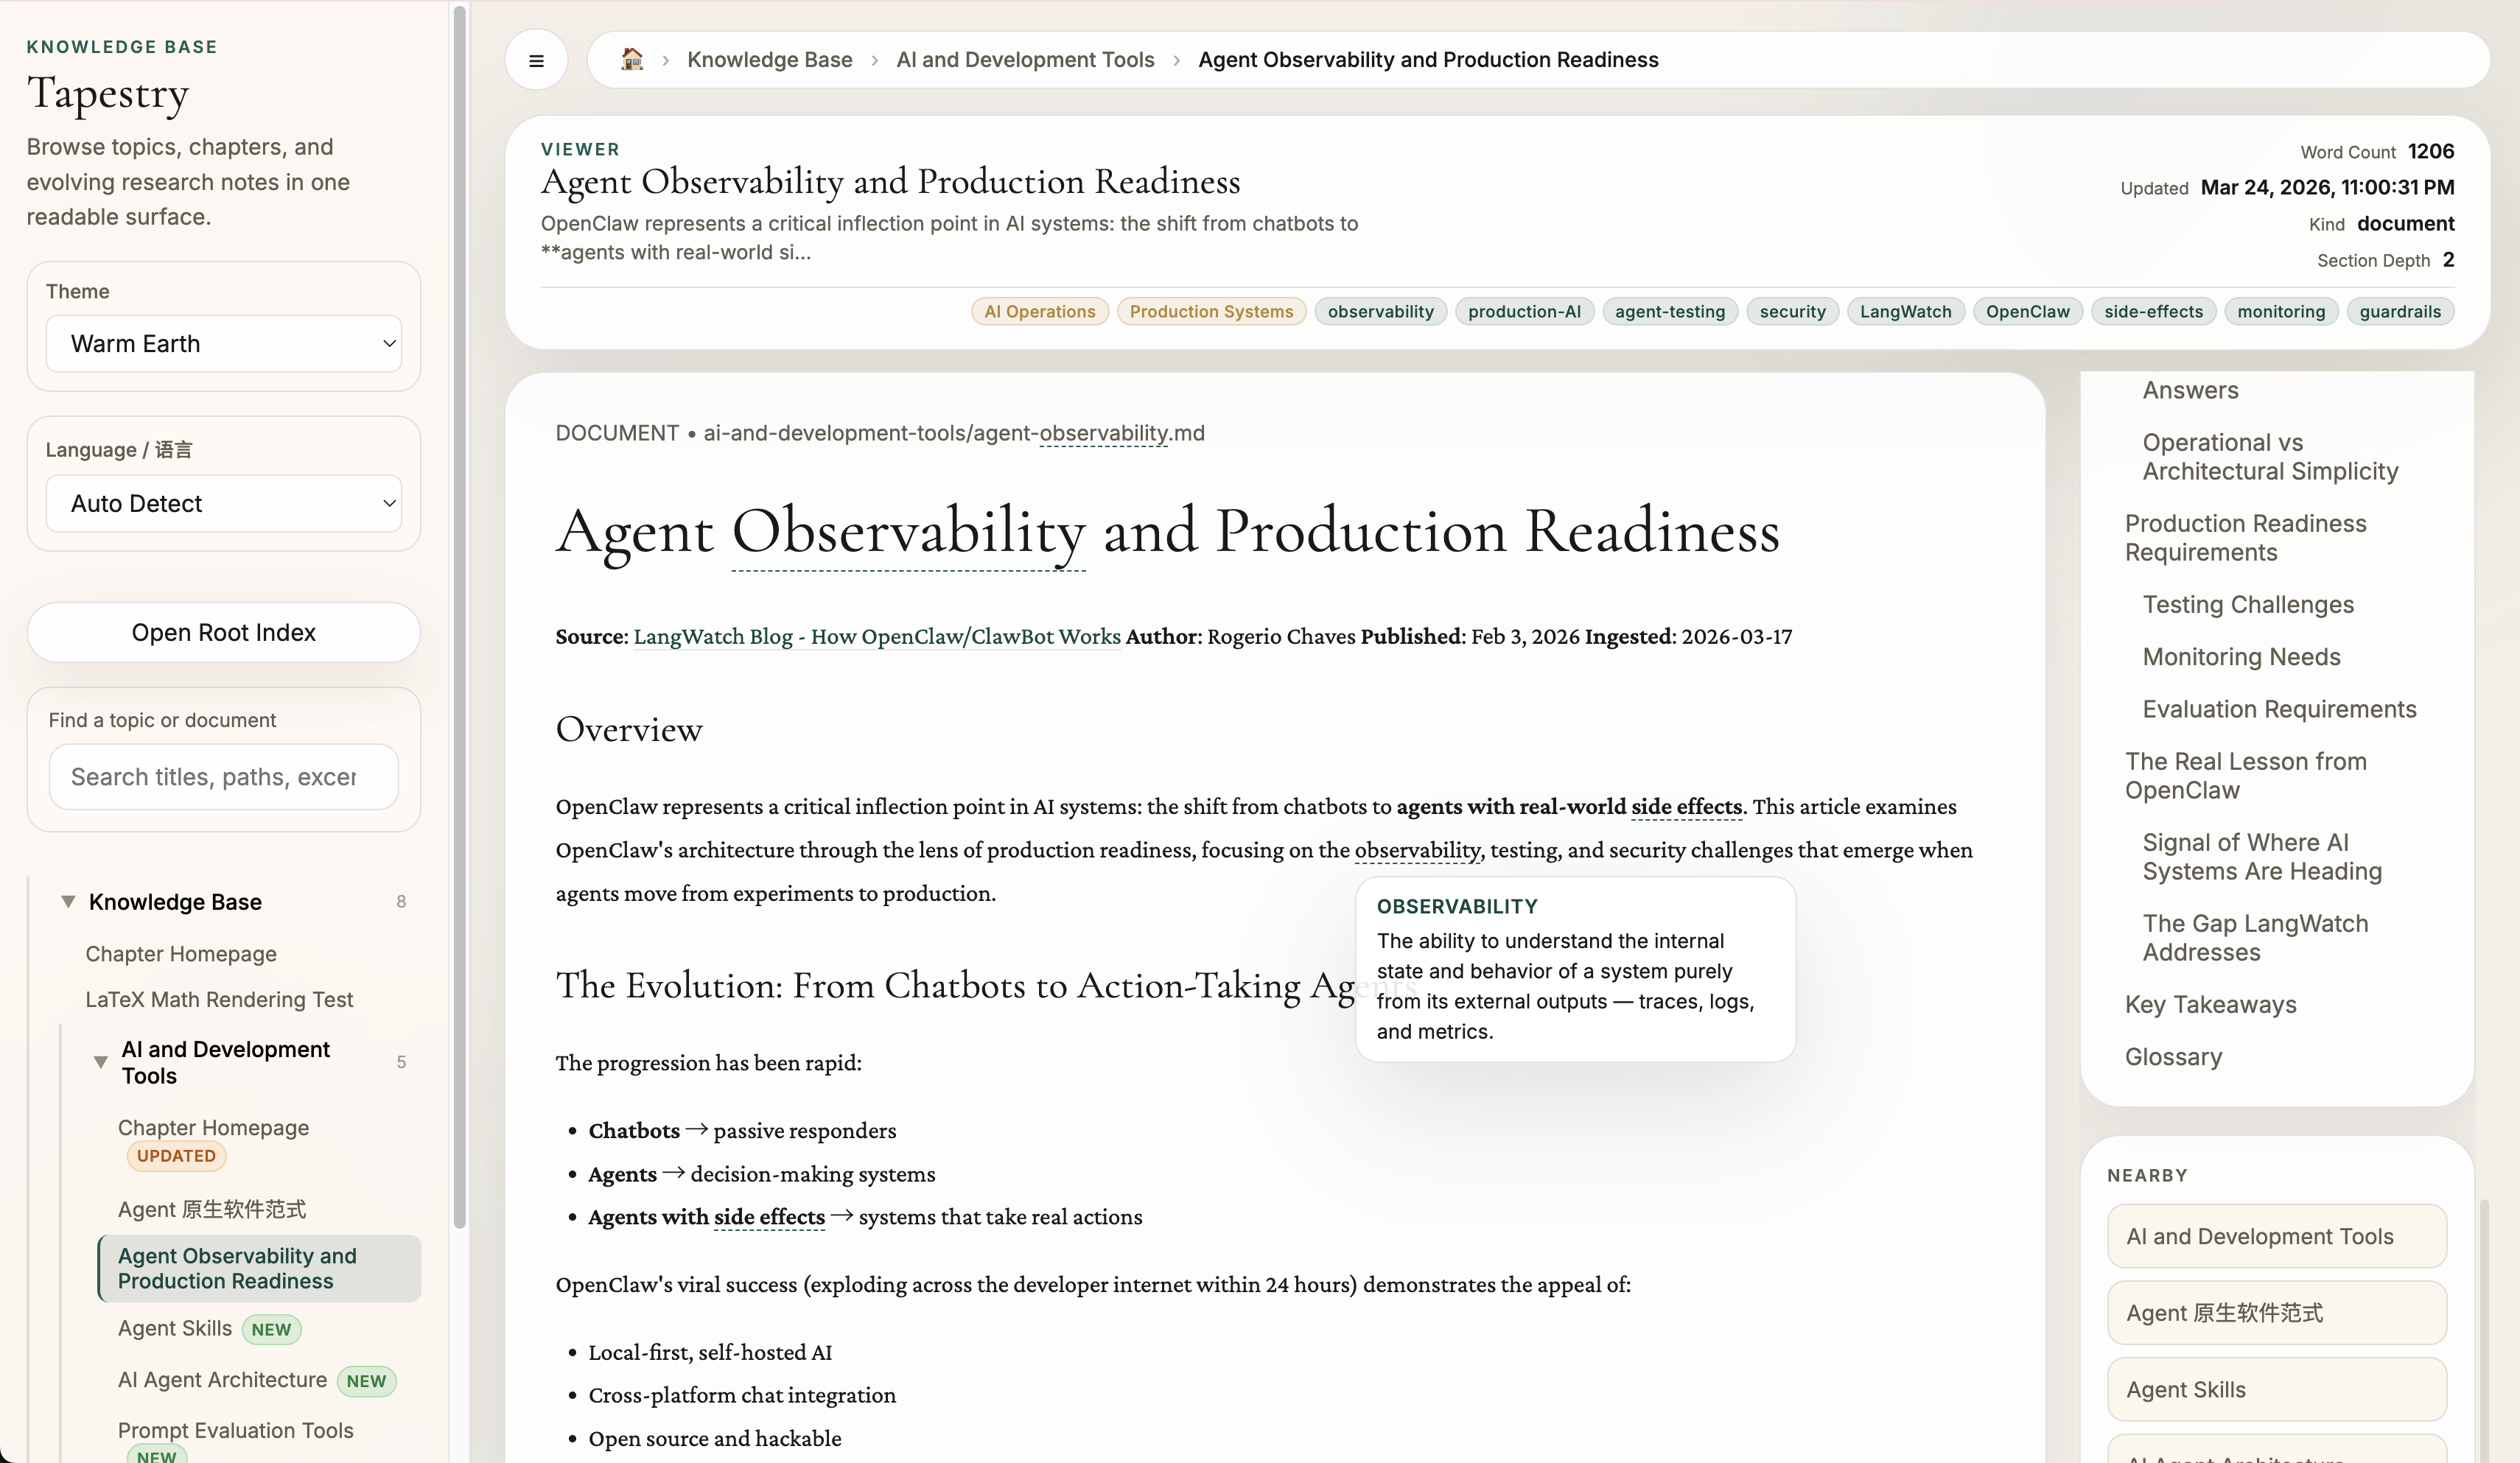Collapse AI and Development Tools section
This screenshot has width=2520, height=1463.
100,1062
